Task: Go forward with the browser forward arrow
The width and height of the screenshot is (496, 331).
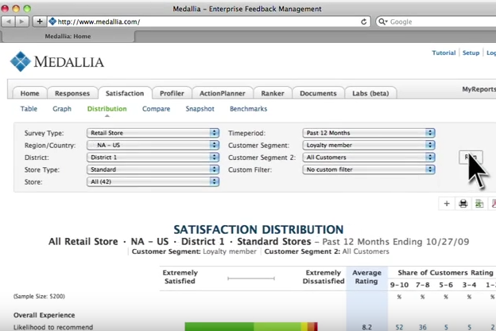Action: [x=23, y=21]
